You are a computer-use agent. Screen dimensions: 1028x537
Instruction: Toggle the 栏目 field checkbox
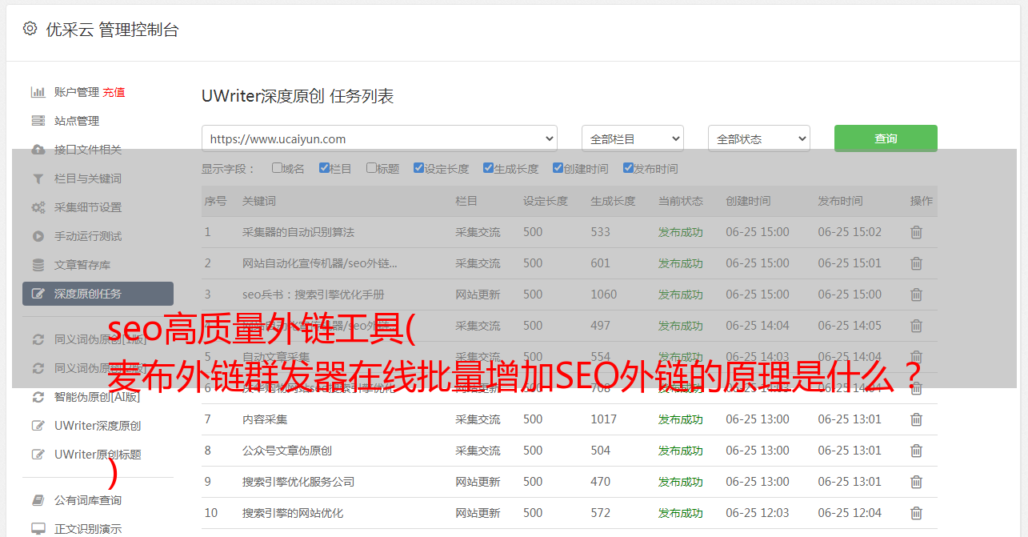click(x=324, y=168)
